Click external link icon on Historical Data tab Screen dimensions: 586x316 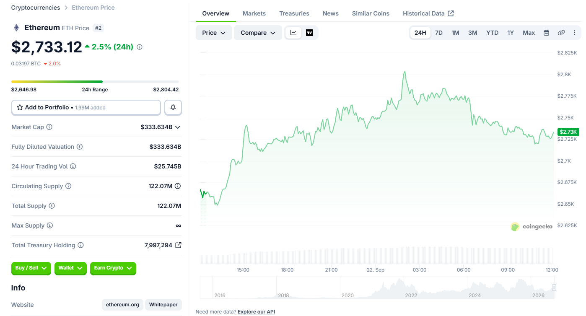[451, 13]
